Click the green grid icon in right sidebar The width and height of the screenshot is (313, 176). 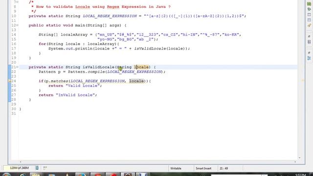[309, 4]
